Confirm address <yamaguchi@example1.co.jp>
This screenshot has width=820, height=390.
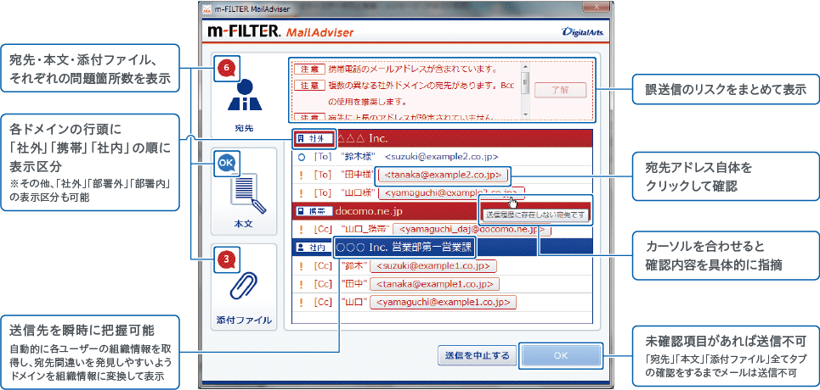coord(443,303)
